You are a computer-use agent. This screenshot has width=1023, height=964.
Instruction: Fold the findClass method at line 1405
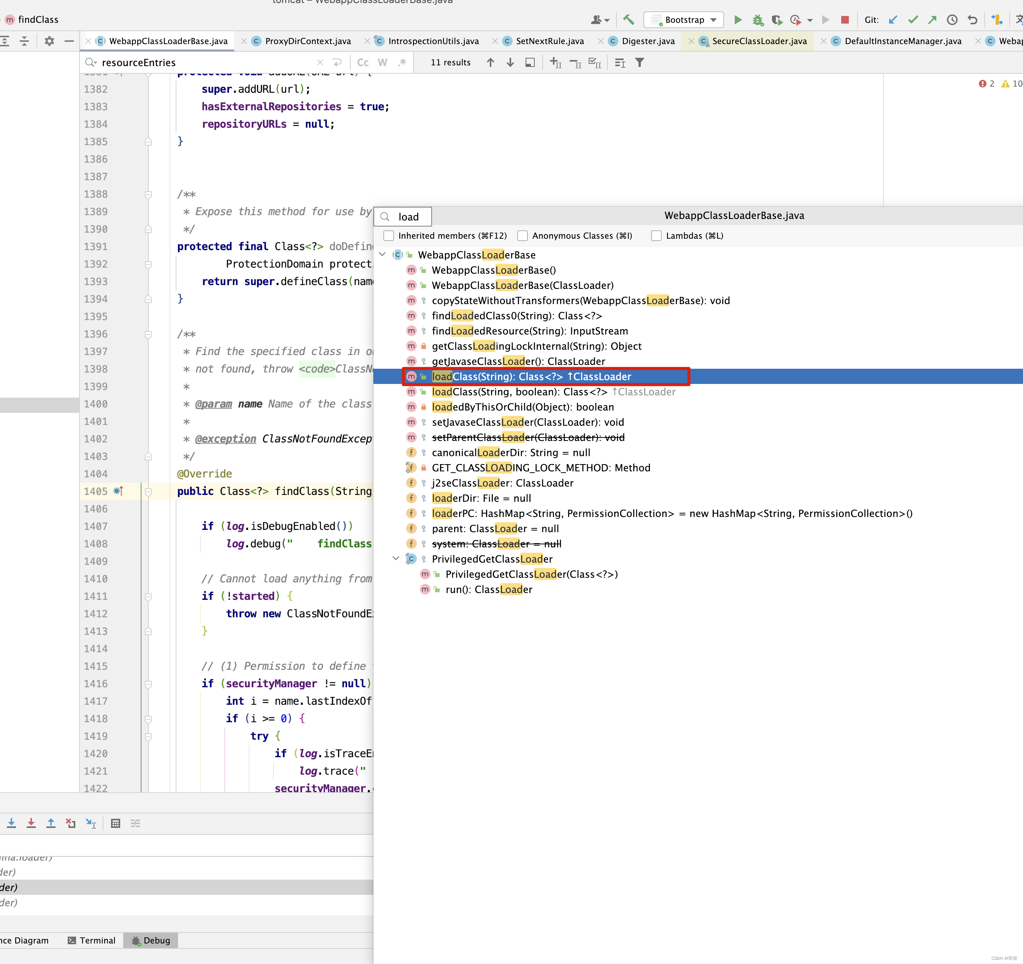148,492
